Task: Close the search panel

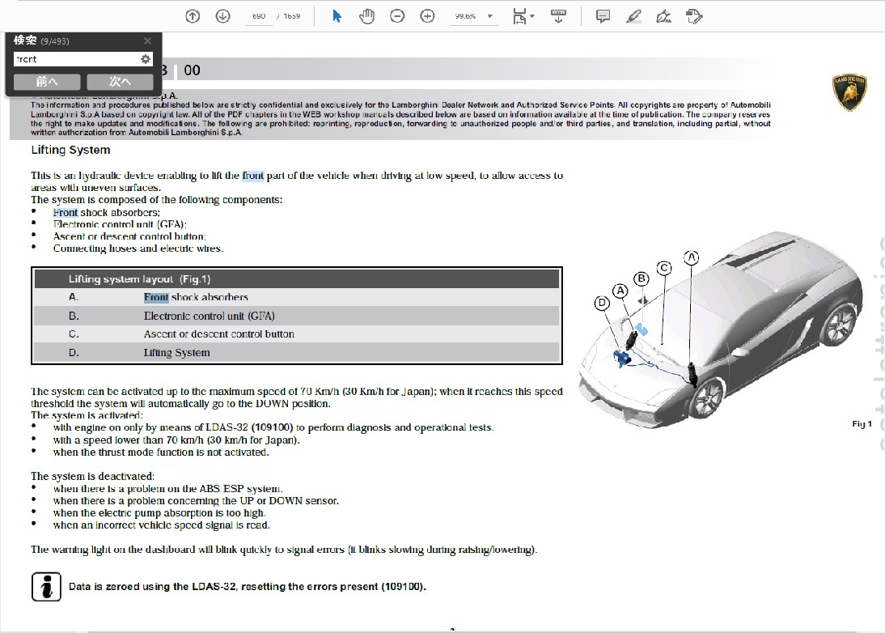Action: tap(147, 40)
